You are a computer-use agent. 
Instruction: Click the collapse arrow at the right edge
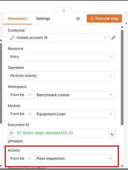point(126,23)
